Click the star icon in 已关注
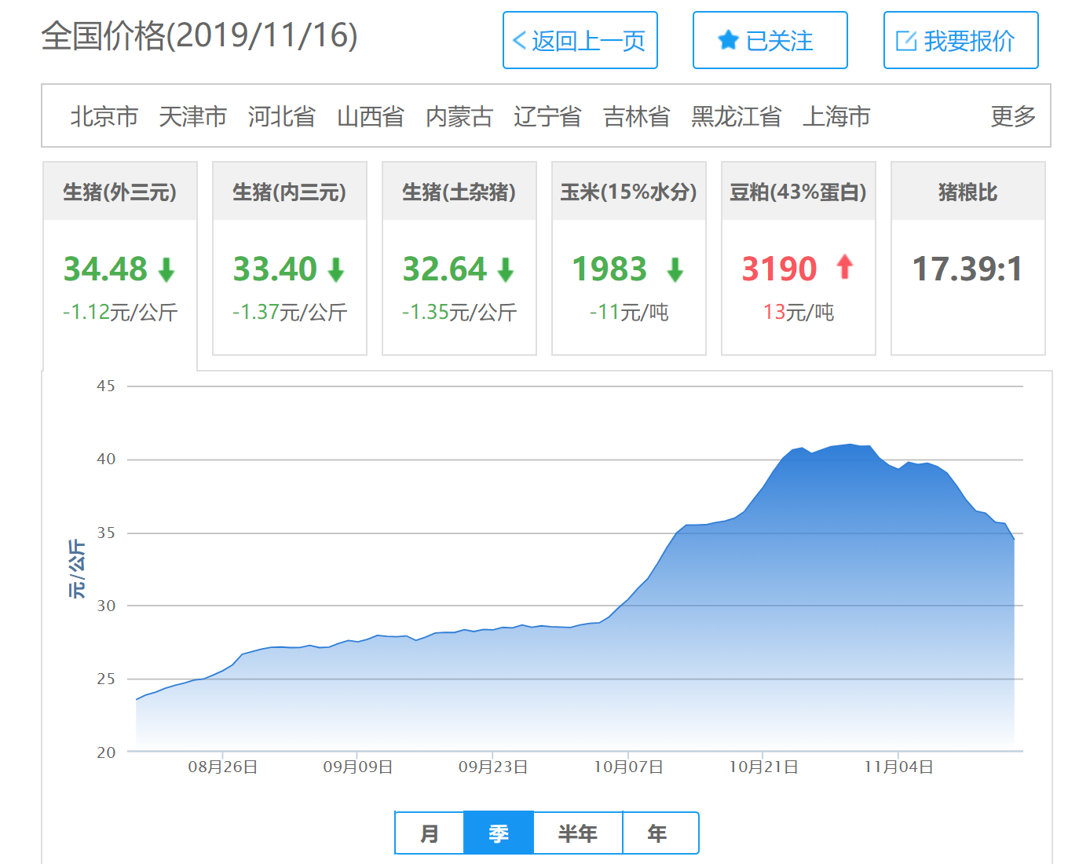 coord(728,40)
